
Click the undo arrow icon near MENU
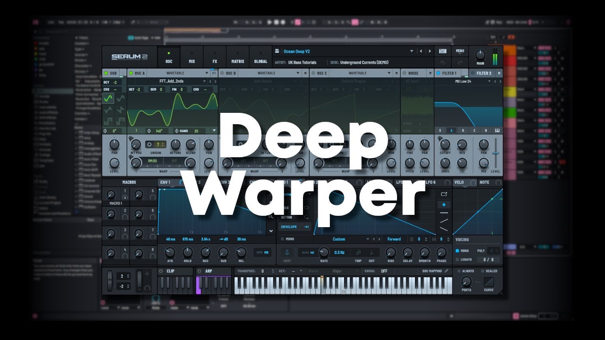443,63
